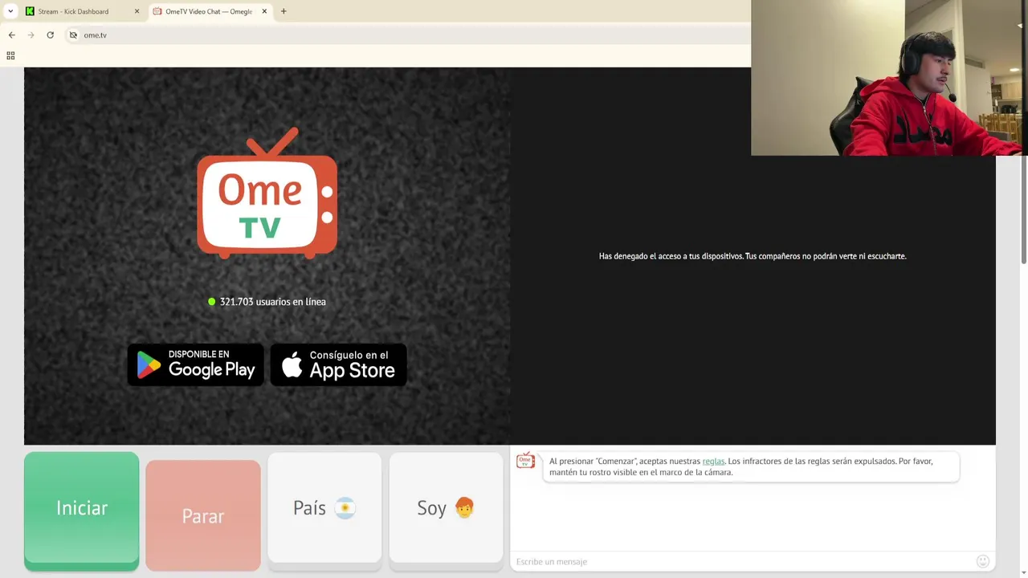Click the page vertical scrollbar

point(1023,209)
